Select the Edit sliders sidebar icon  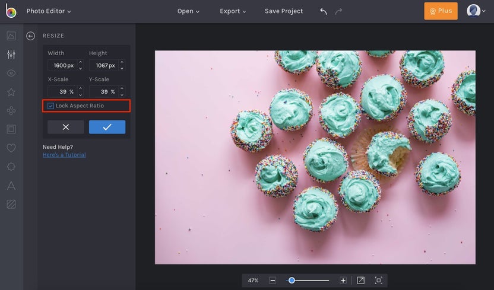(x=11, y=55)
